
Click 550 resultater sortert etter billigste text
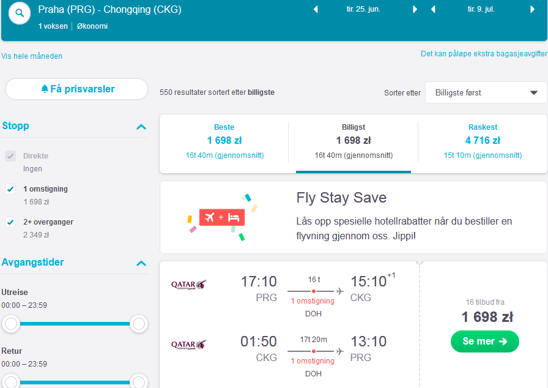point(217,92)
